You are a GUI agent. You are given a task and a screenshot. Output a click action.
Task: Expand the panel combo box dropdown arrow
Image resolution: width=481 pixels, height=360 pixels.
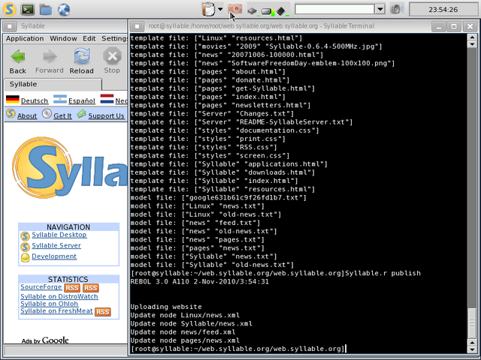[380, 9]
